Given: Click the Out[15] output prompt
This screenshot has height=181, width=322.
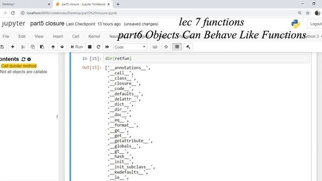Looking at the screenshot, I should click(x=92, y=67).
